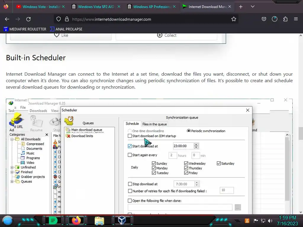Screen dimensions: 303x227
Task: Uncheck the Saturday checkbox
Action: [x=219, y=163]
